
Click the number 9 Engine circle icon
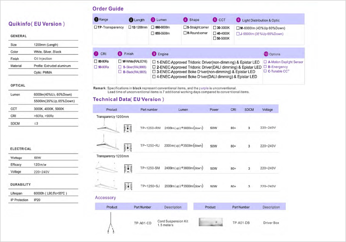(x=154, y=54)
